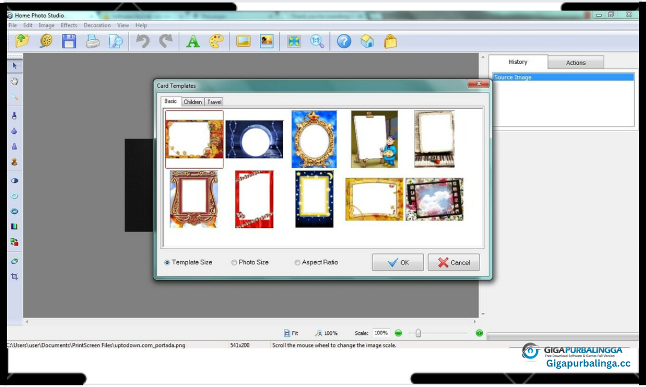Click the Print icon

pyautogui.click(x=93, y=41)
